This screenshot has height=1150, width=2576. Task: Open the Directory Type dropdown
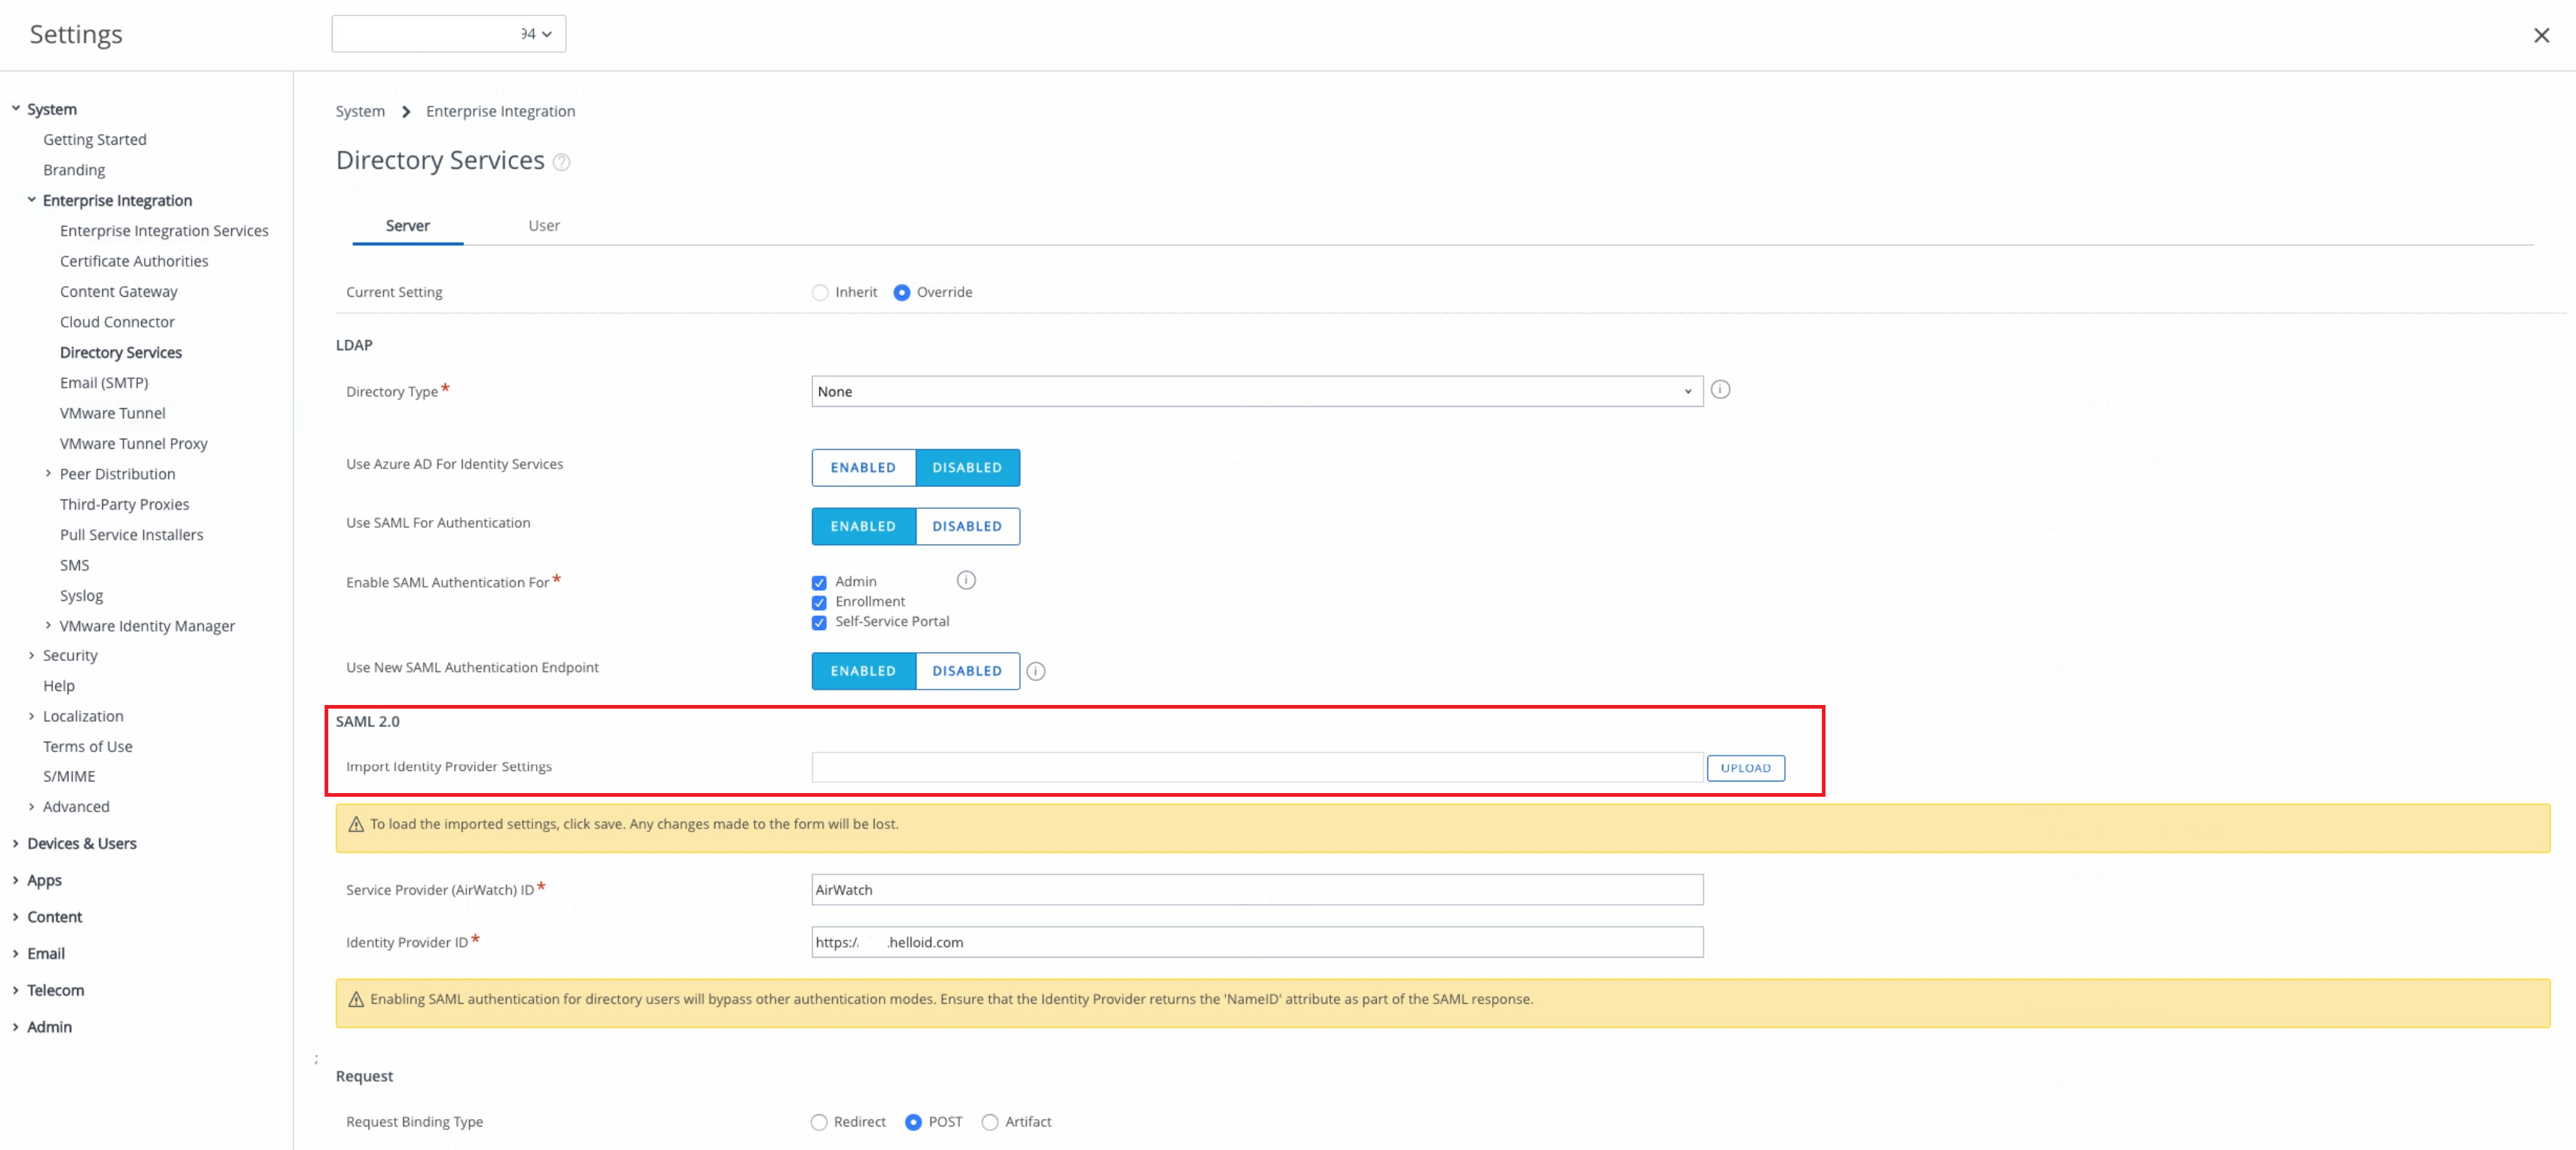tap(1257, 392)
